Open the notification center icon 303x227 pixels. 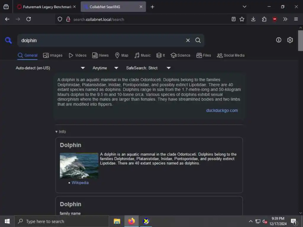294,222
